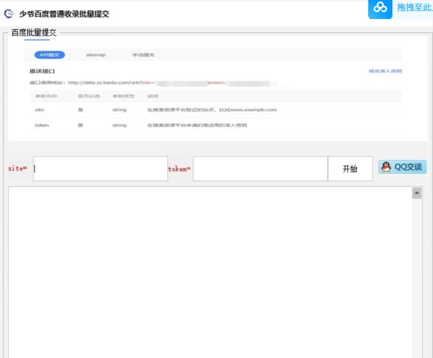Open the QQ交谈 chat button
The width and height of the screenshot is (433, 358).
(403, 167)
